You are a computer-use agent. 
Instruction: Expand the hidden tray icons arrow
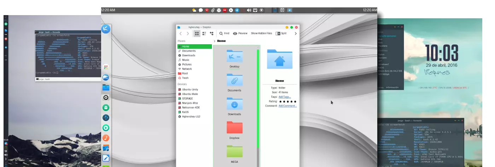(261, 10)
